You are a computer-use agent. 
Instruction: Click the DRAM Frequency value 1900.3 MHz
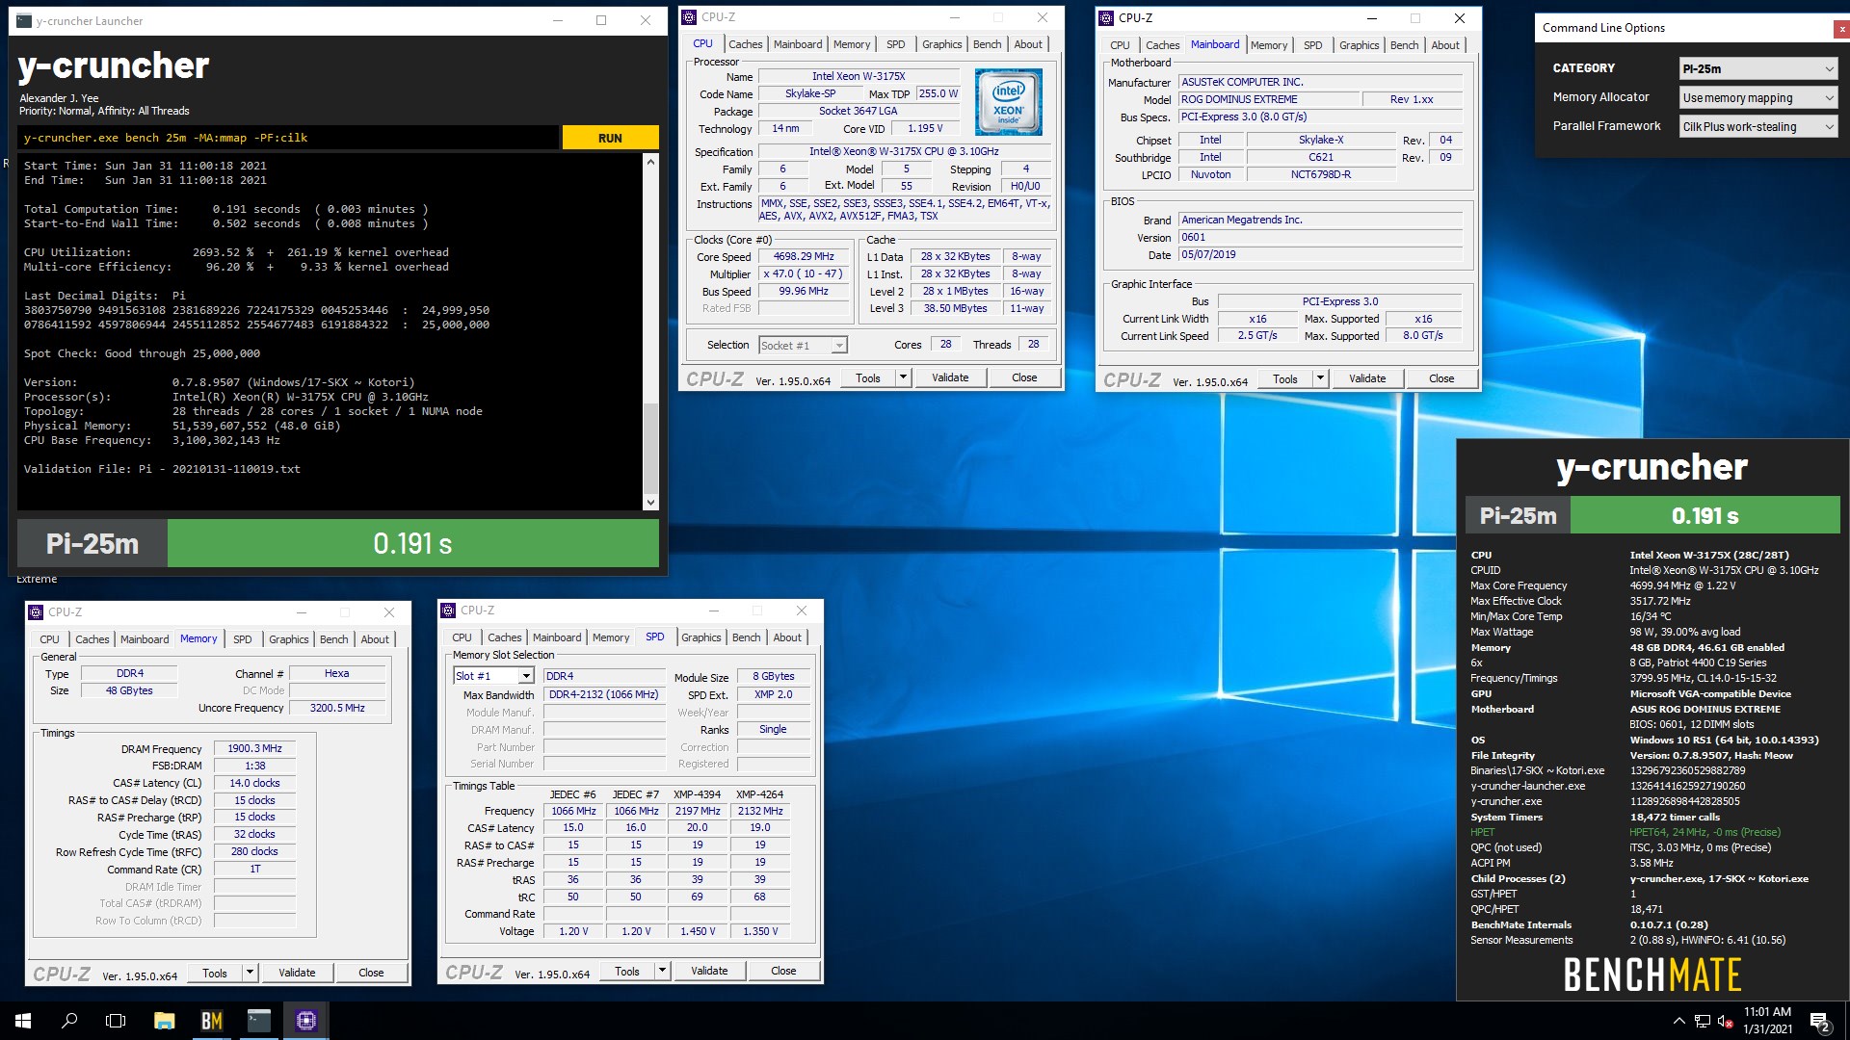254,748
